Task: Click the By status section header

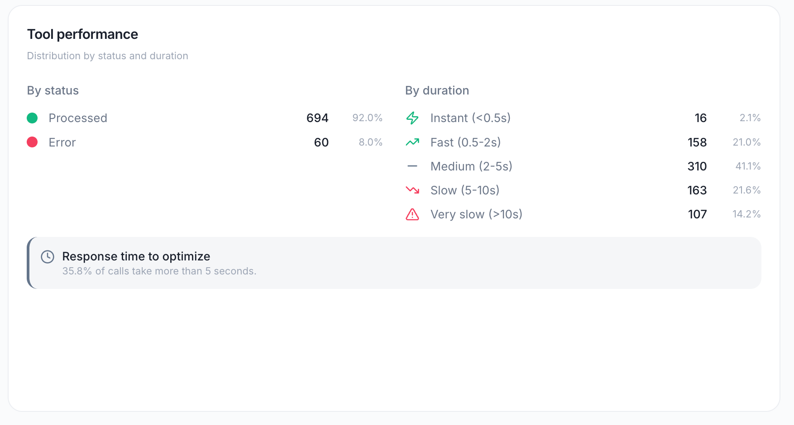Action: [53, 90]
